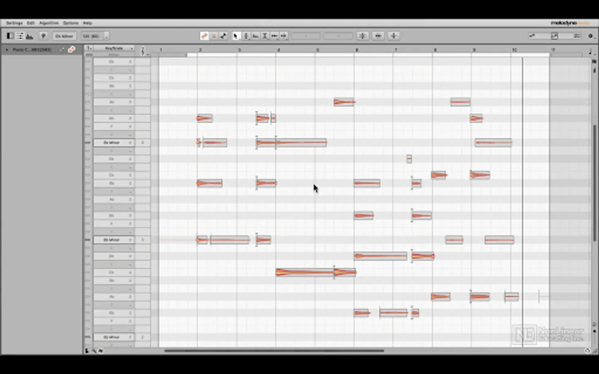The image size is (599, 374).
Task: Click bar 2 on the timeline ruler
Action: (x=200, y=50)
